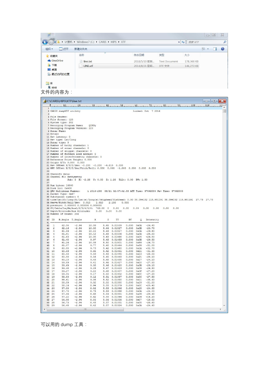Click the horizontal scrollbar right arrow

click(x=221, y=309)
